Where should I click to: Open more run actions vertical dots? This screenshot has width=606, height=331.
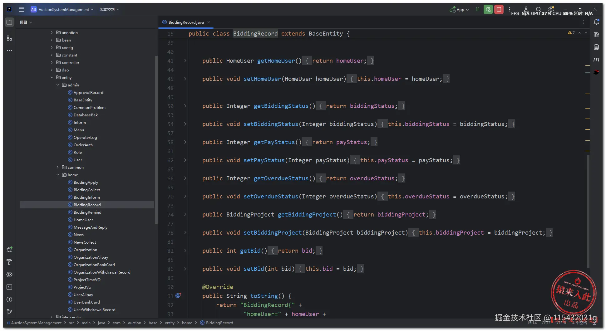(x=510, y=9)
